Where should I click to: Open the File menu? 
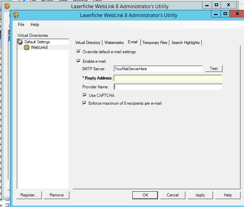(21, 25)
